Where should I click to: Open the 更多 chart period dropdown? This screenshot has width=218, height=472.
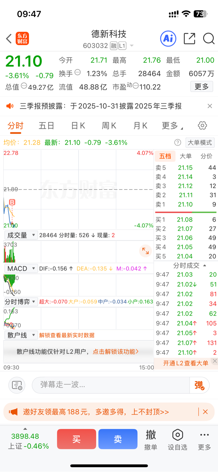(x=172, y=125)
